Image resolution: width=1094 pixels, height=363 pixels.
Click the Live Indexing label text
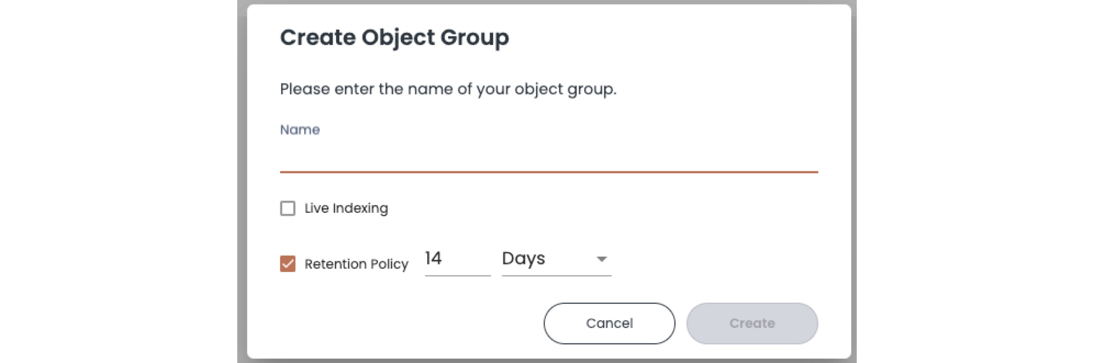[346, 208]
